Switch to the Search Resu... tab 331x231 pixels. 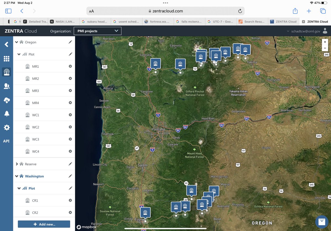coord(253,22)
